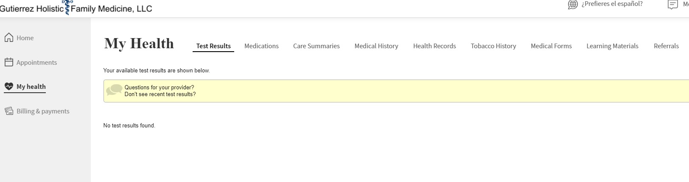Click Questions for your provider? link
The image size is (689, 182).
click(x=159, y=87)
